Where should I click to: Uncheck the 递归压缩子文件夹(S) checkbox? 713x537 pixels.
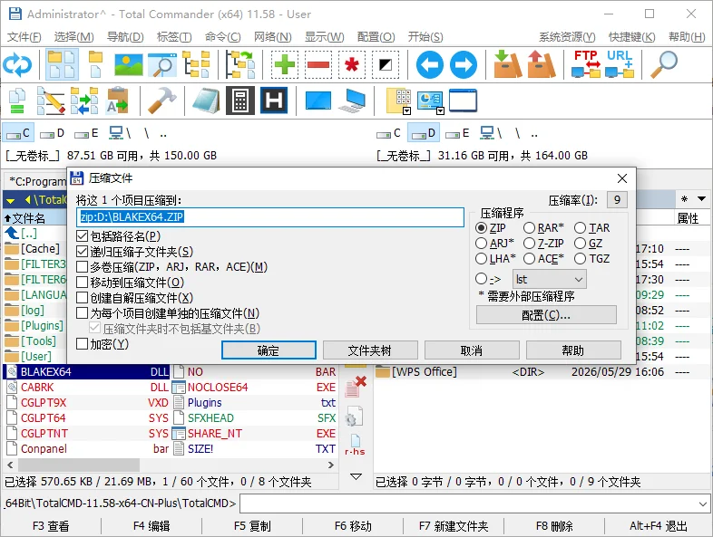tap(82, 252)
